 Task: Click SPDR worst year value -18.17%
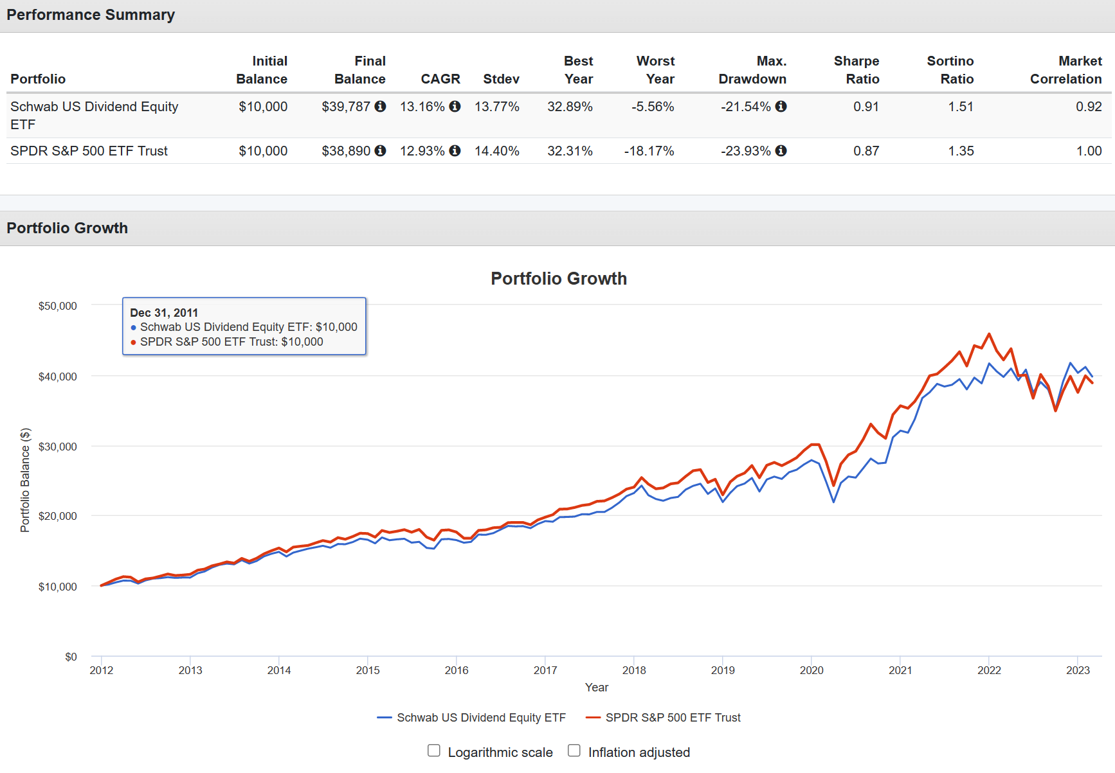click(x=649, y=150)
